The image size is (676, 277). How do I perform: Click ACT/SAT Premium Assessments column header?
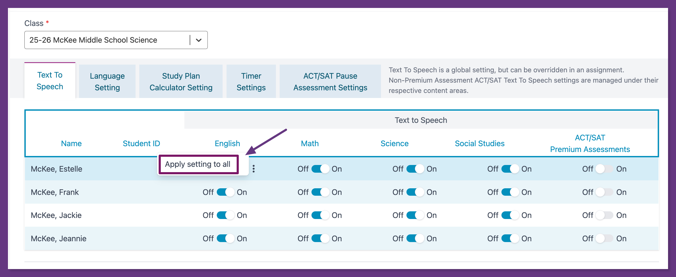tap(590, 144)
